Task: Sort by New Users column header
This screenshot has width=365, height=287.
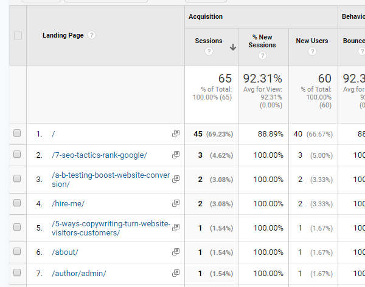Action: pos(312,41)
